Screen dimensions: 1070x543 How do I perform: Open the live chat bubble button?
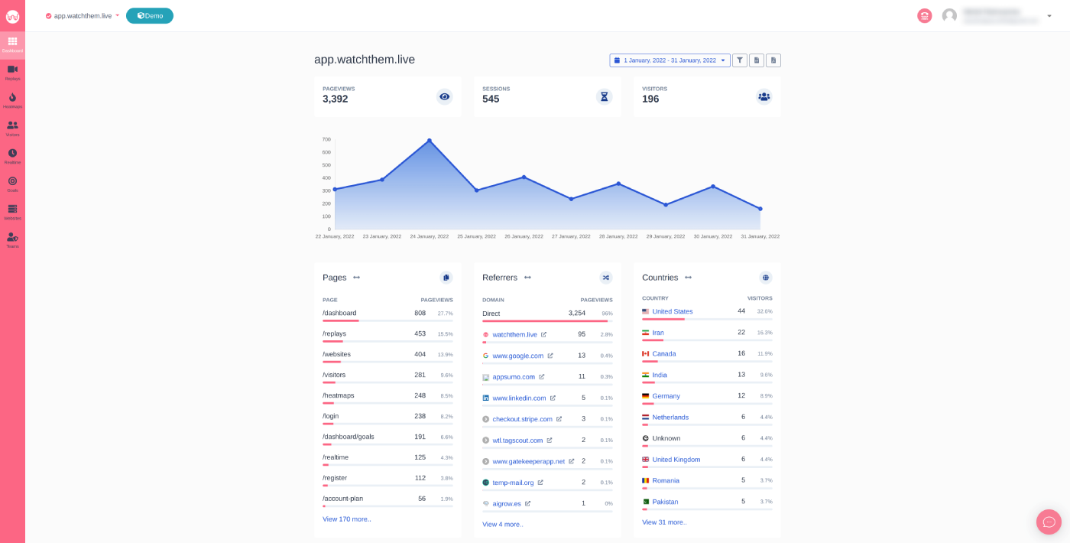1049,522
